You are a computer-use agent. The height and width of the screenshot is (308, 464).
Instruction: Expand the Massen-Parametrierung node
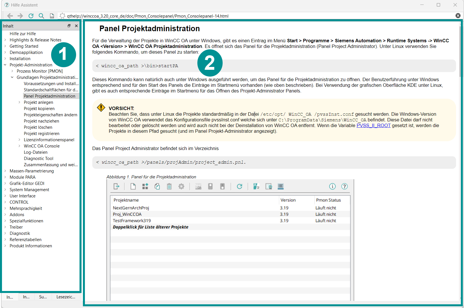coord(5,171)
